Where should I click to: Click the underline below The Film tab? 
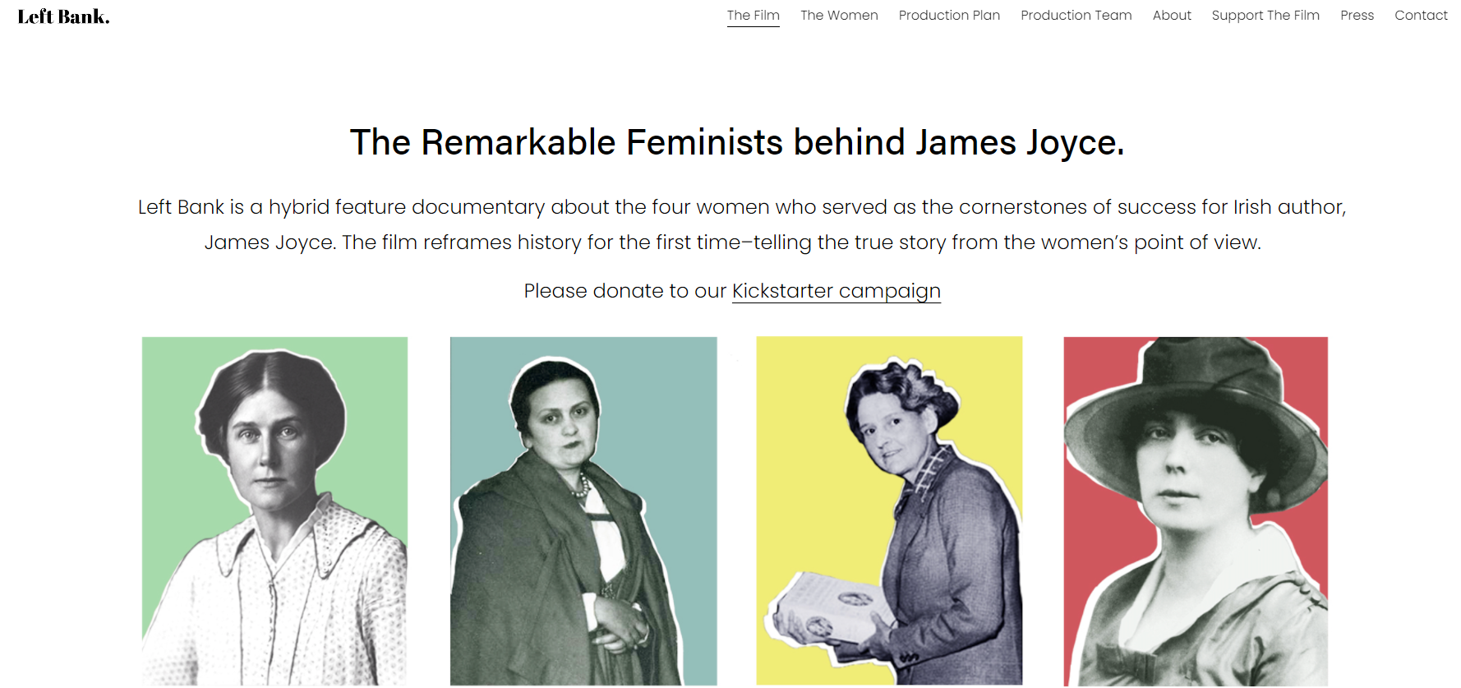[753, 27]
